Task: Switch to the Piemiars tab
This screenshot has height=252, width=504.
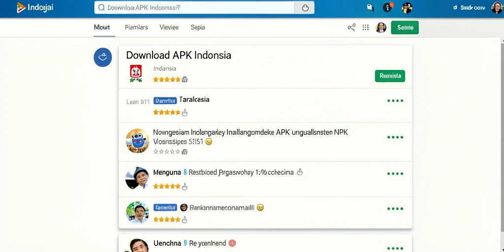Action: pyautogui.click(x=136, y=28)
